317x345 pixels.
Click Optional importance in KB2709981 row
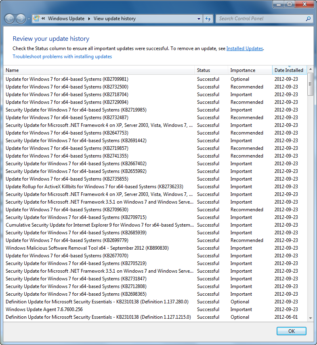point(240,79)
